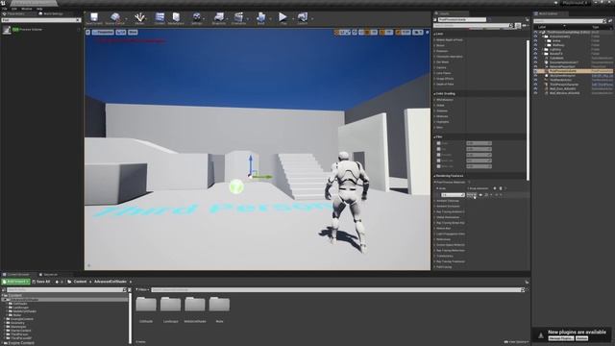Open the Play options dropdown arrow
Image resolution: width=615 pixels, height=346 pixels.
click(292, 18)
